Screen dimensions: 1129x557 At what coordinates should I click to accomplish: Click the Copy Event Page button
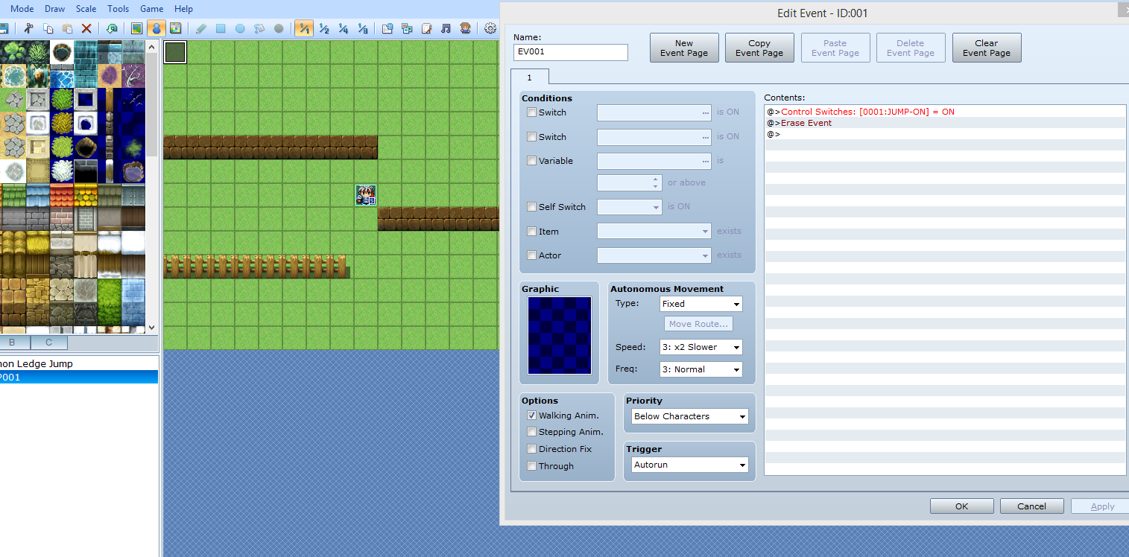[759, 47]
